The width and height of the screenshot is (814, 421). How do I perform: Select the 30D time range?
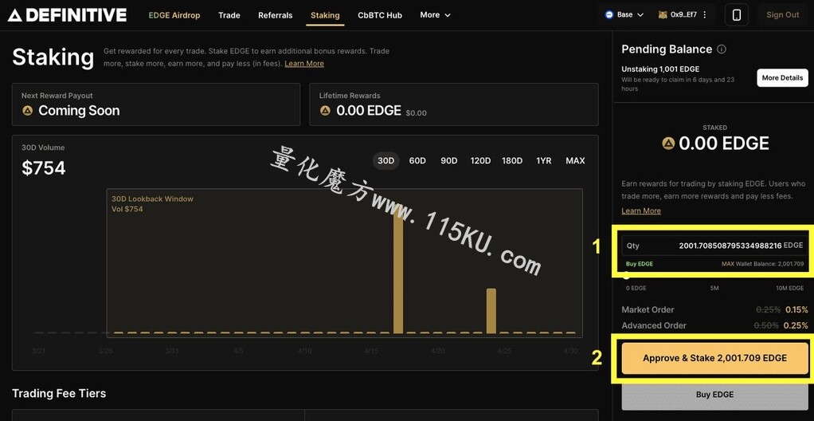[385, 160]
